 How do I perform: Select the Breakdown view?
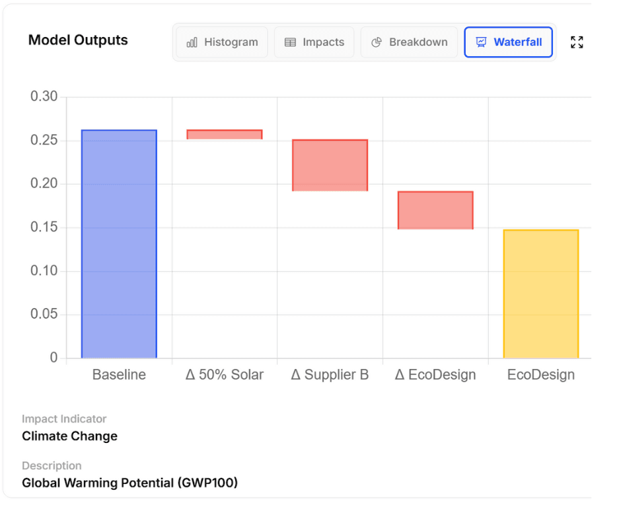pyautogui.click(x=409, y=42)
